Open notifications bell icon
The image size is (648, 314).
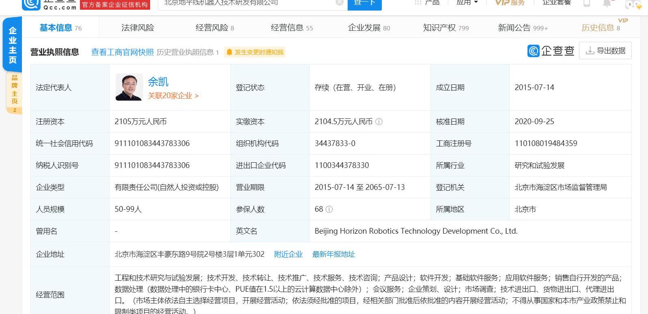(607, 3)
